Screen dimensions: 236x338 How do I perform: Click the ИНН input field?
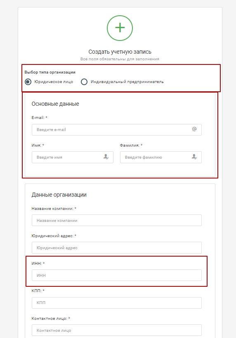(x=117, y=275)
